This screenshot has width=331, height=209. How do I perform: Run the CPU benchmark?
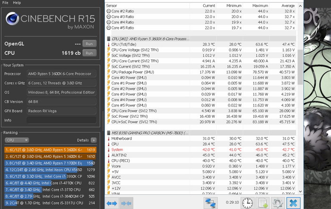click(89, 53)
